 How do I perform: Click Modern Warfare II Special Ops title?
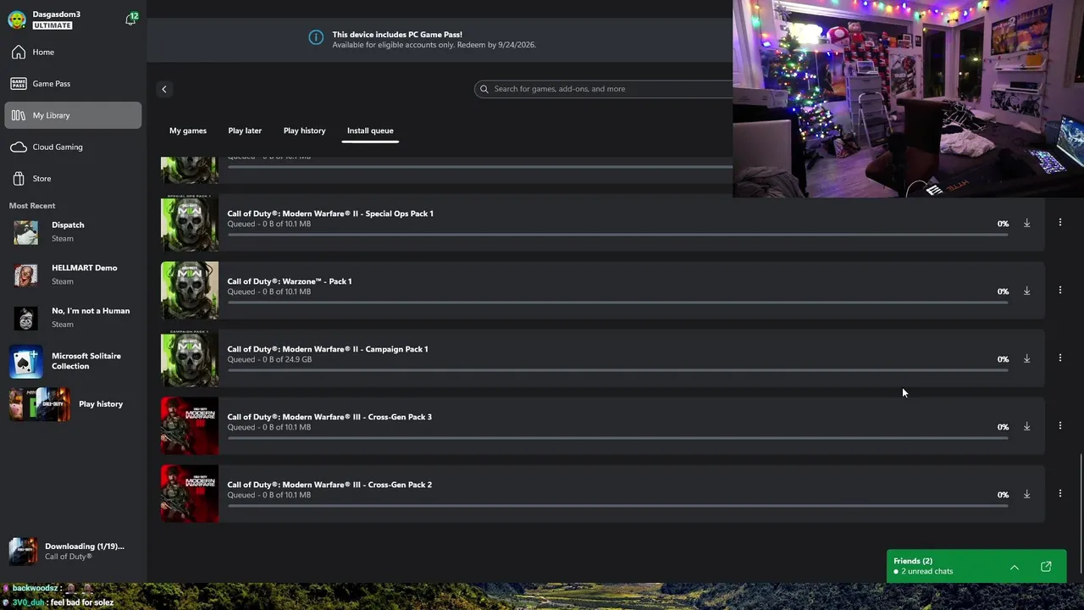pos(330,213)
